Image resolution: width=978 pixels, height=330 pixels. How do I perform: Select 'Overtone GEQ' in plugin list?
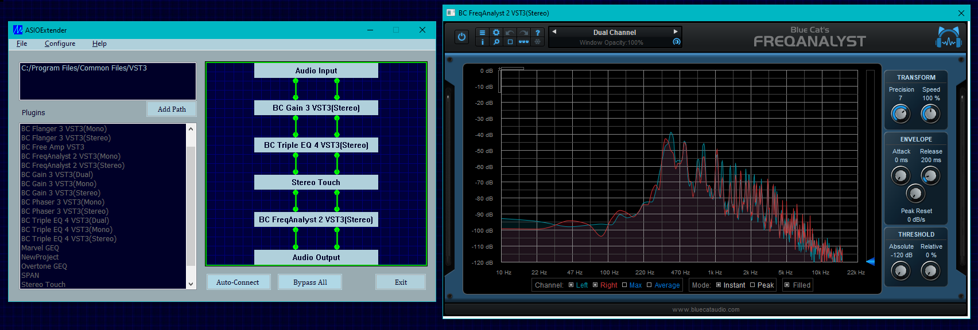[44, 266]
